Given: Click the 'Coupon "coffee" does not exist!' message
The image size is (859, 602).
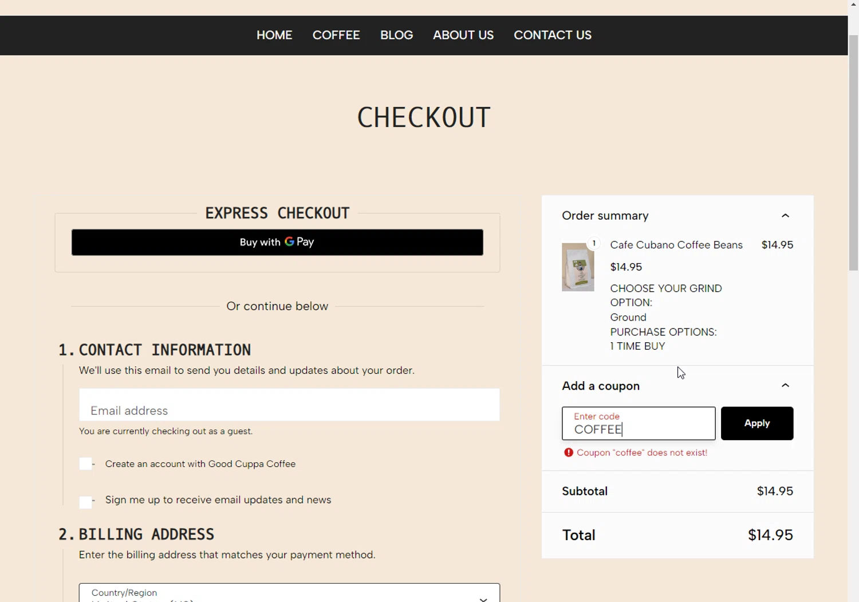Looking at the screenshot, I should click(x=642, y=453).
